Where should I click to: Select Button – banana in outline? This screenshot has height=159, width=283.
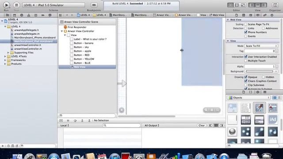(x=84, y=43)
